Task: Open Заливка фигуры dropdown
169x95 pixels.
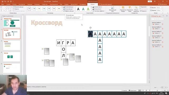Action: coord(69,7)
